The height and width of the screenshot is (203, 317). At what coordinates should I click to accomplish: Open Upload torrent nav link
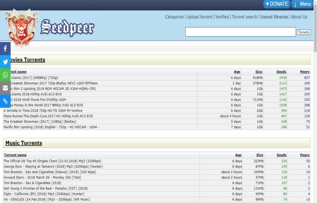(199, 17)
